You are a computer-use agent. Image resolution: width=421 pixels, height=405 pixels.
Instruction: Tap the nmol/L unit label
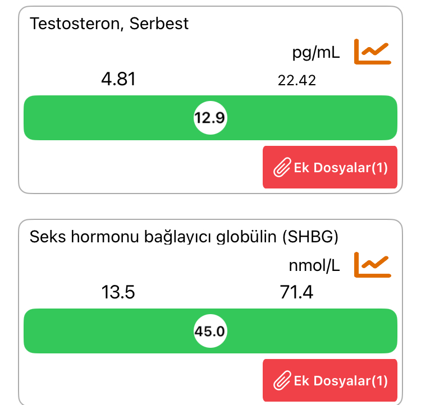coord(314,265)
